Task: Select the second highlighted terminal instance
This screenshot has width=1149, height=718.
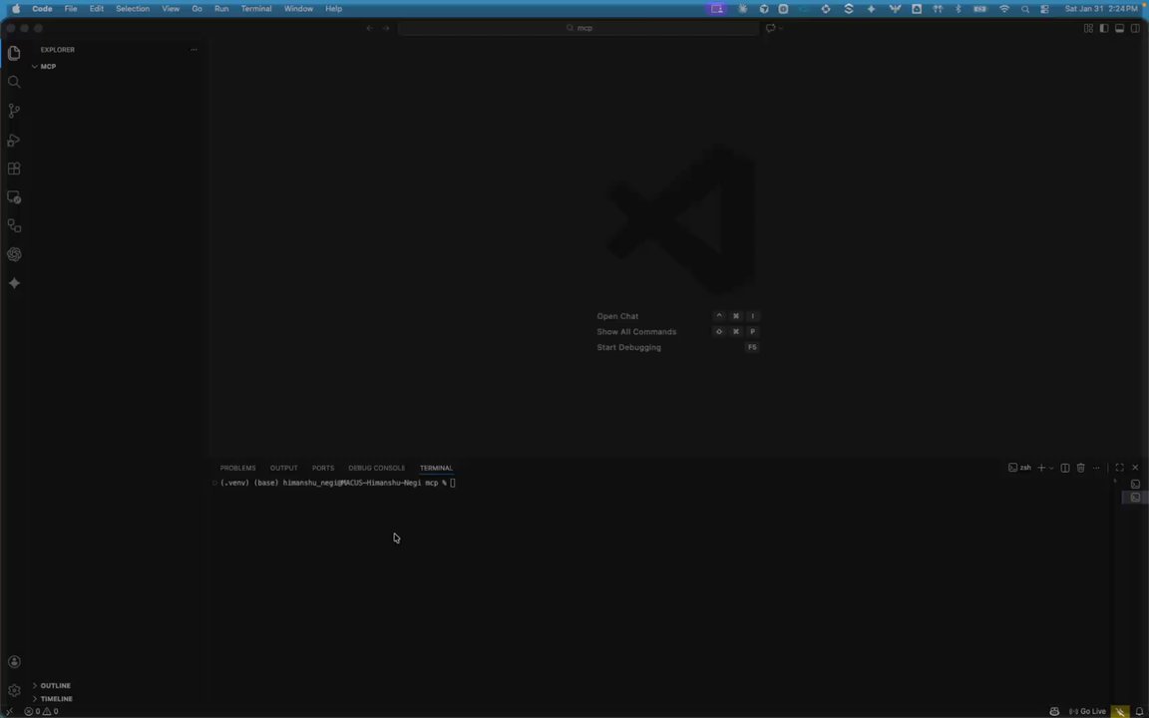Action: [1135, 498]
